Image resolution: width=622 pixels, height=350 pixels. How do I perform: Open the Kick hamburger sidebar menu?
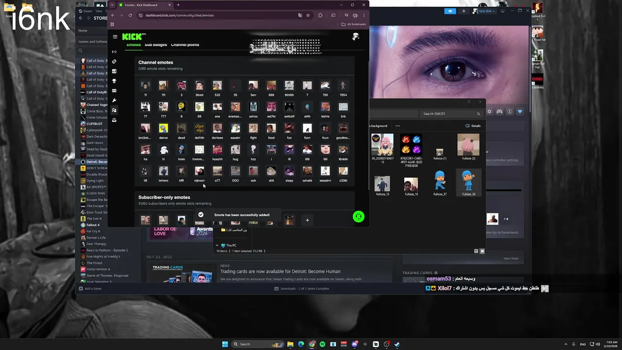point(115,37)
